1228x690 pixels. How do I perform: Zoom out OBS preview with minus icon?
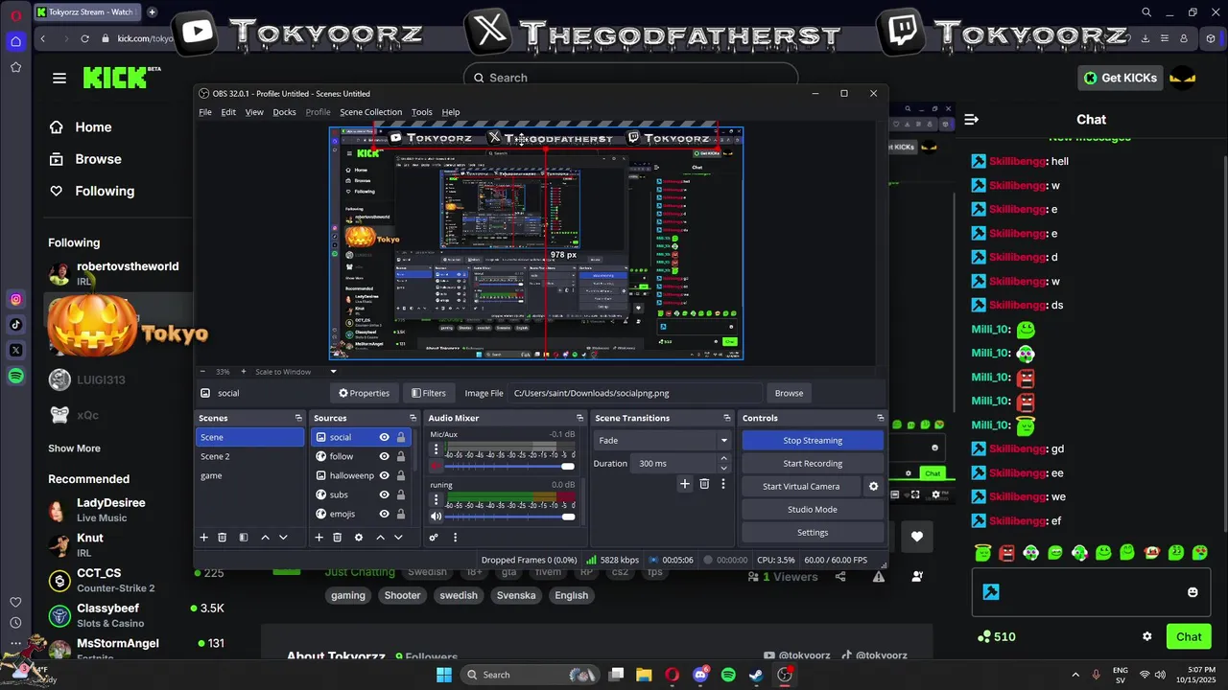coord(203,372)
